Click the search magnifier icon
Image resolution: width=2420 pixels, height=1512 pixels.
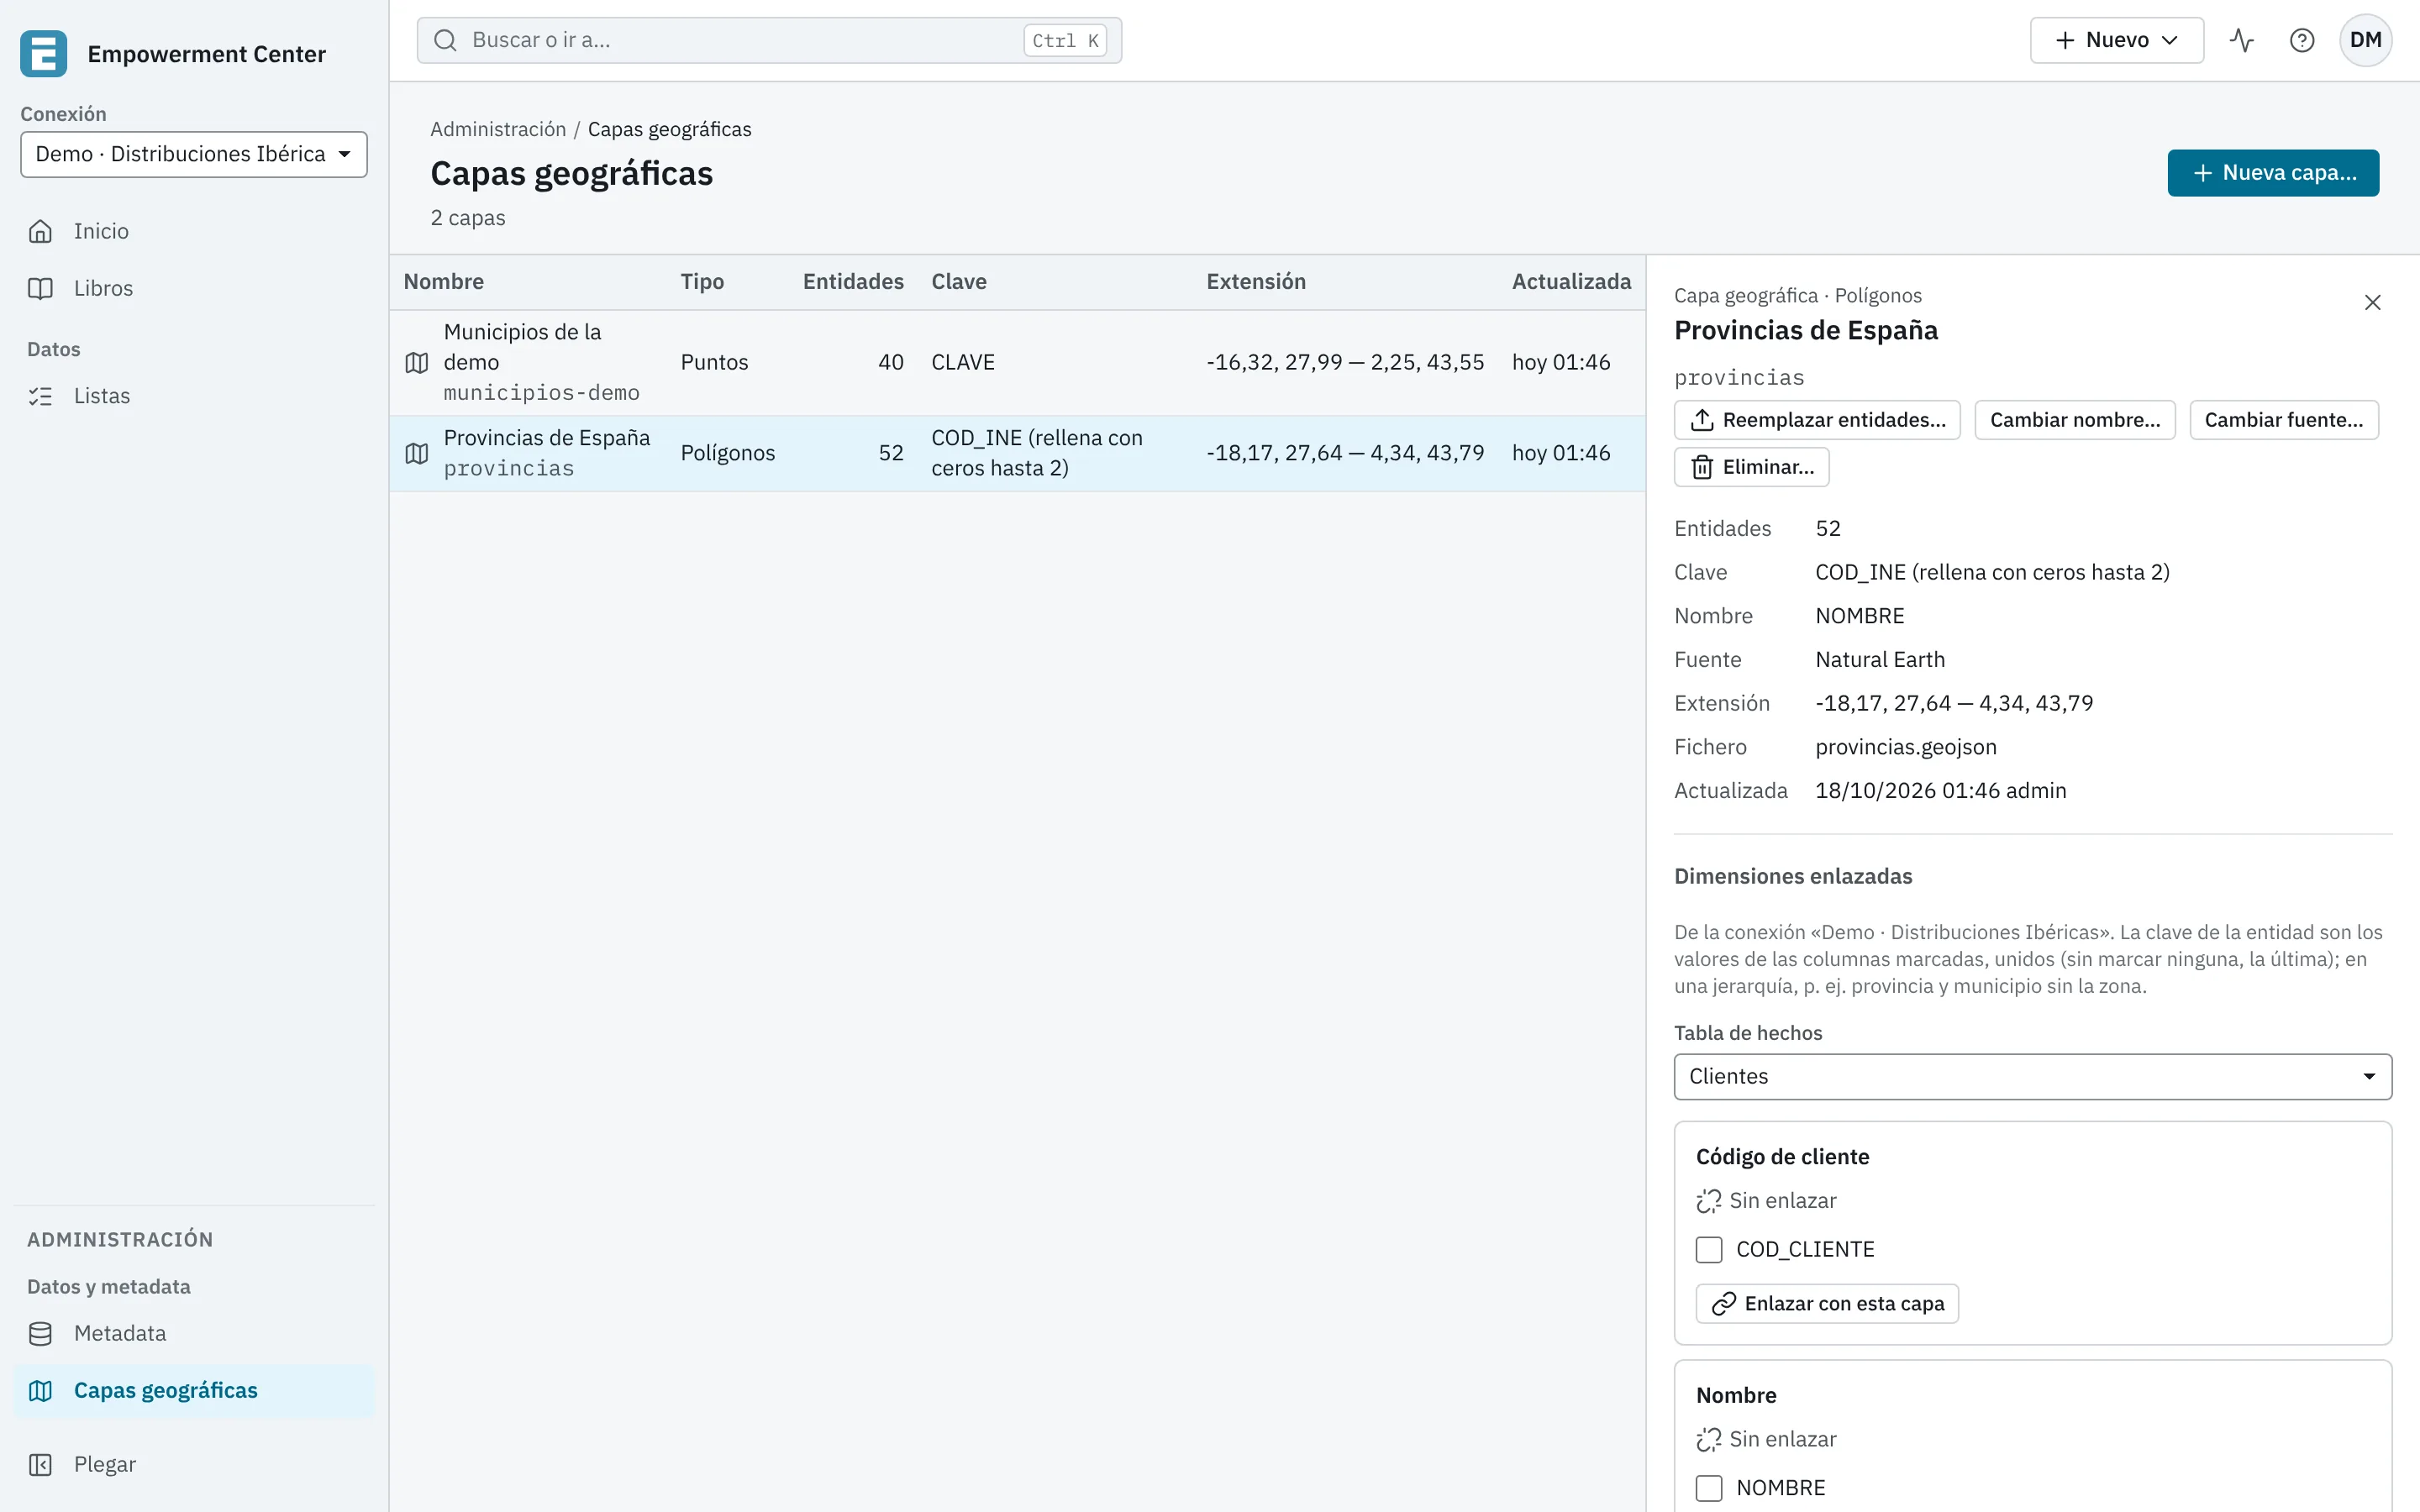click(445, 40)
